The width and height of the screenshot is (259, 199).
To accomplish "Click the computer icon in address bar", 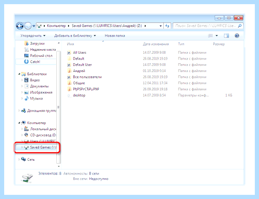I will 39,26.
